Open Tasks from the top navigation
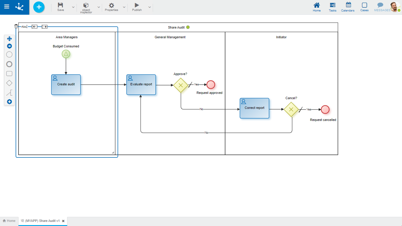Viewport: 402px width, 226px height. [333, 7]
